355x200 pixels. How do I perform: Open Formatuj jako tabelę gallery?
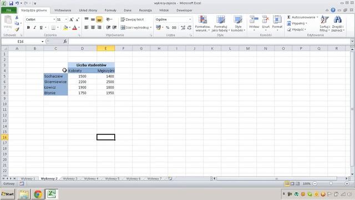click(221, 23)
